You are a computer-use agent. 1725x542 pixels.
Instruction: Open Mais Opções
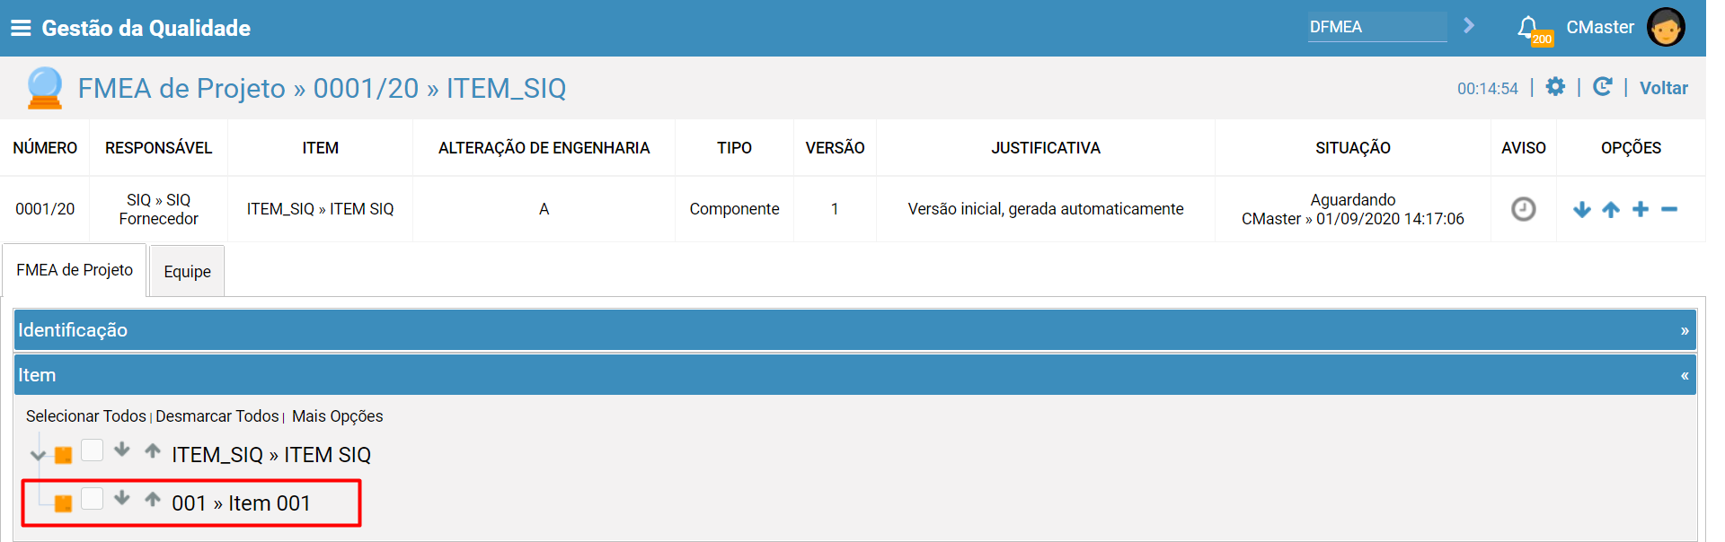point(337,416)
